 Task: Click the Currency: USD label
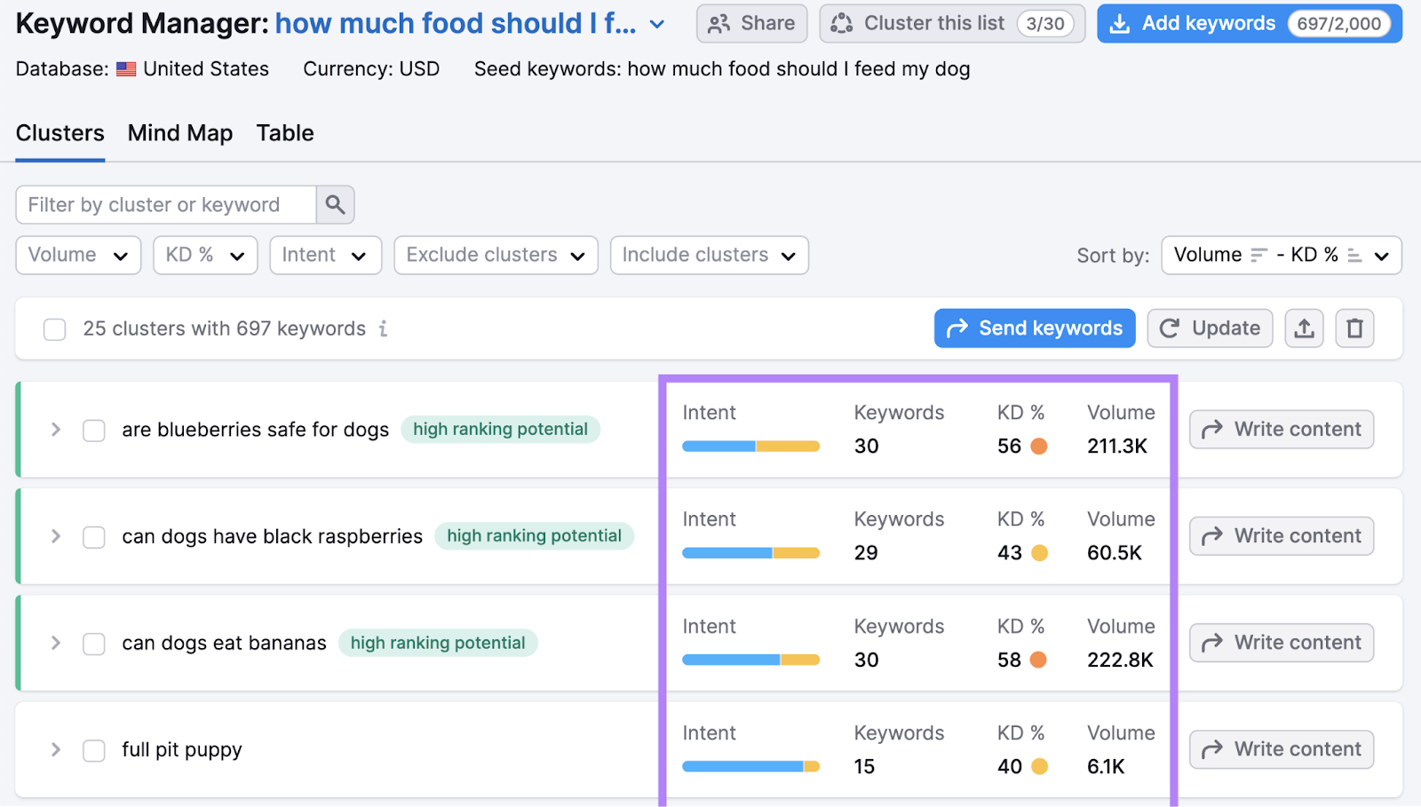371,69
